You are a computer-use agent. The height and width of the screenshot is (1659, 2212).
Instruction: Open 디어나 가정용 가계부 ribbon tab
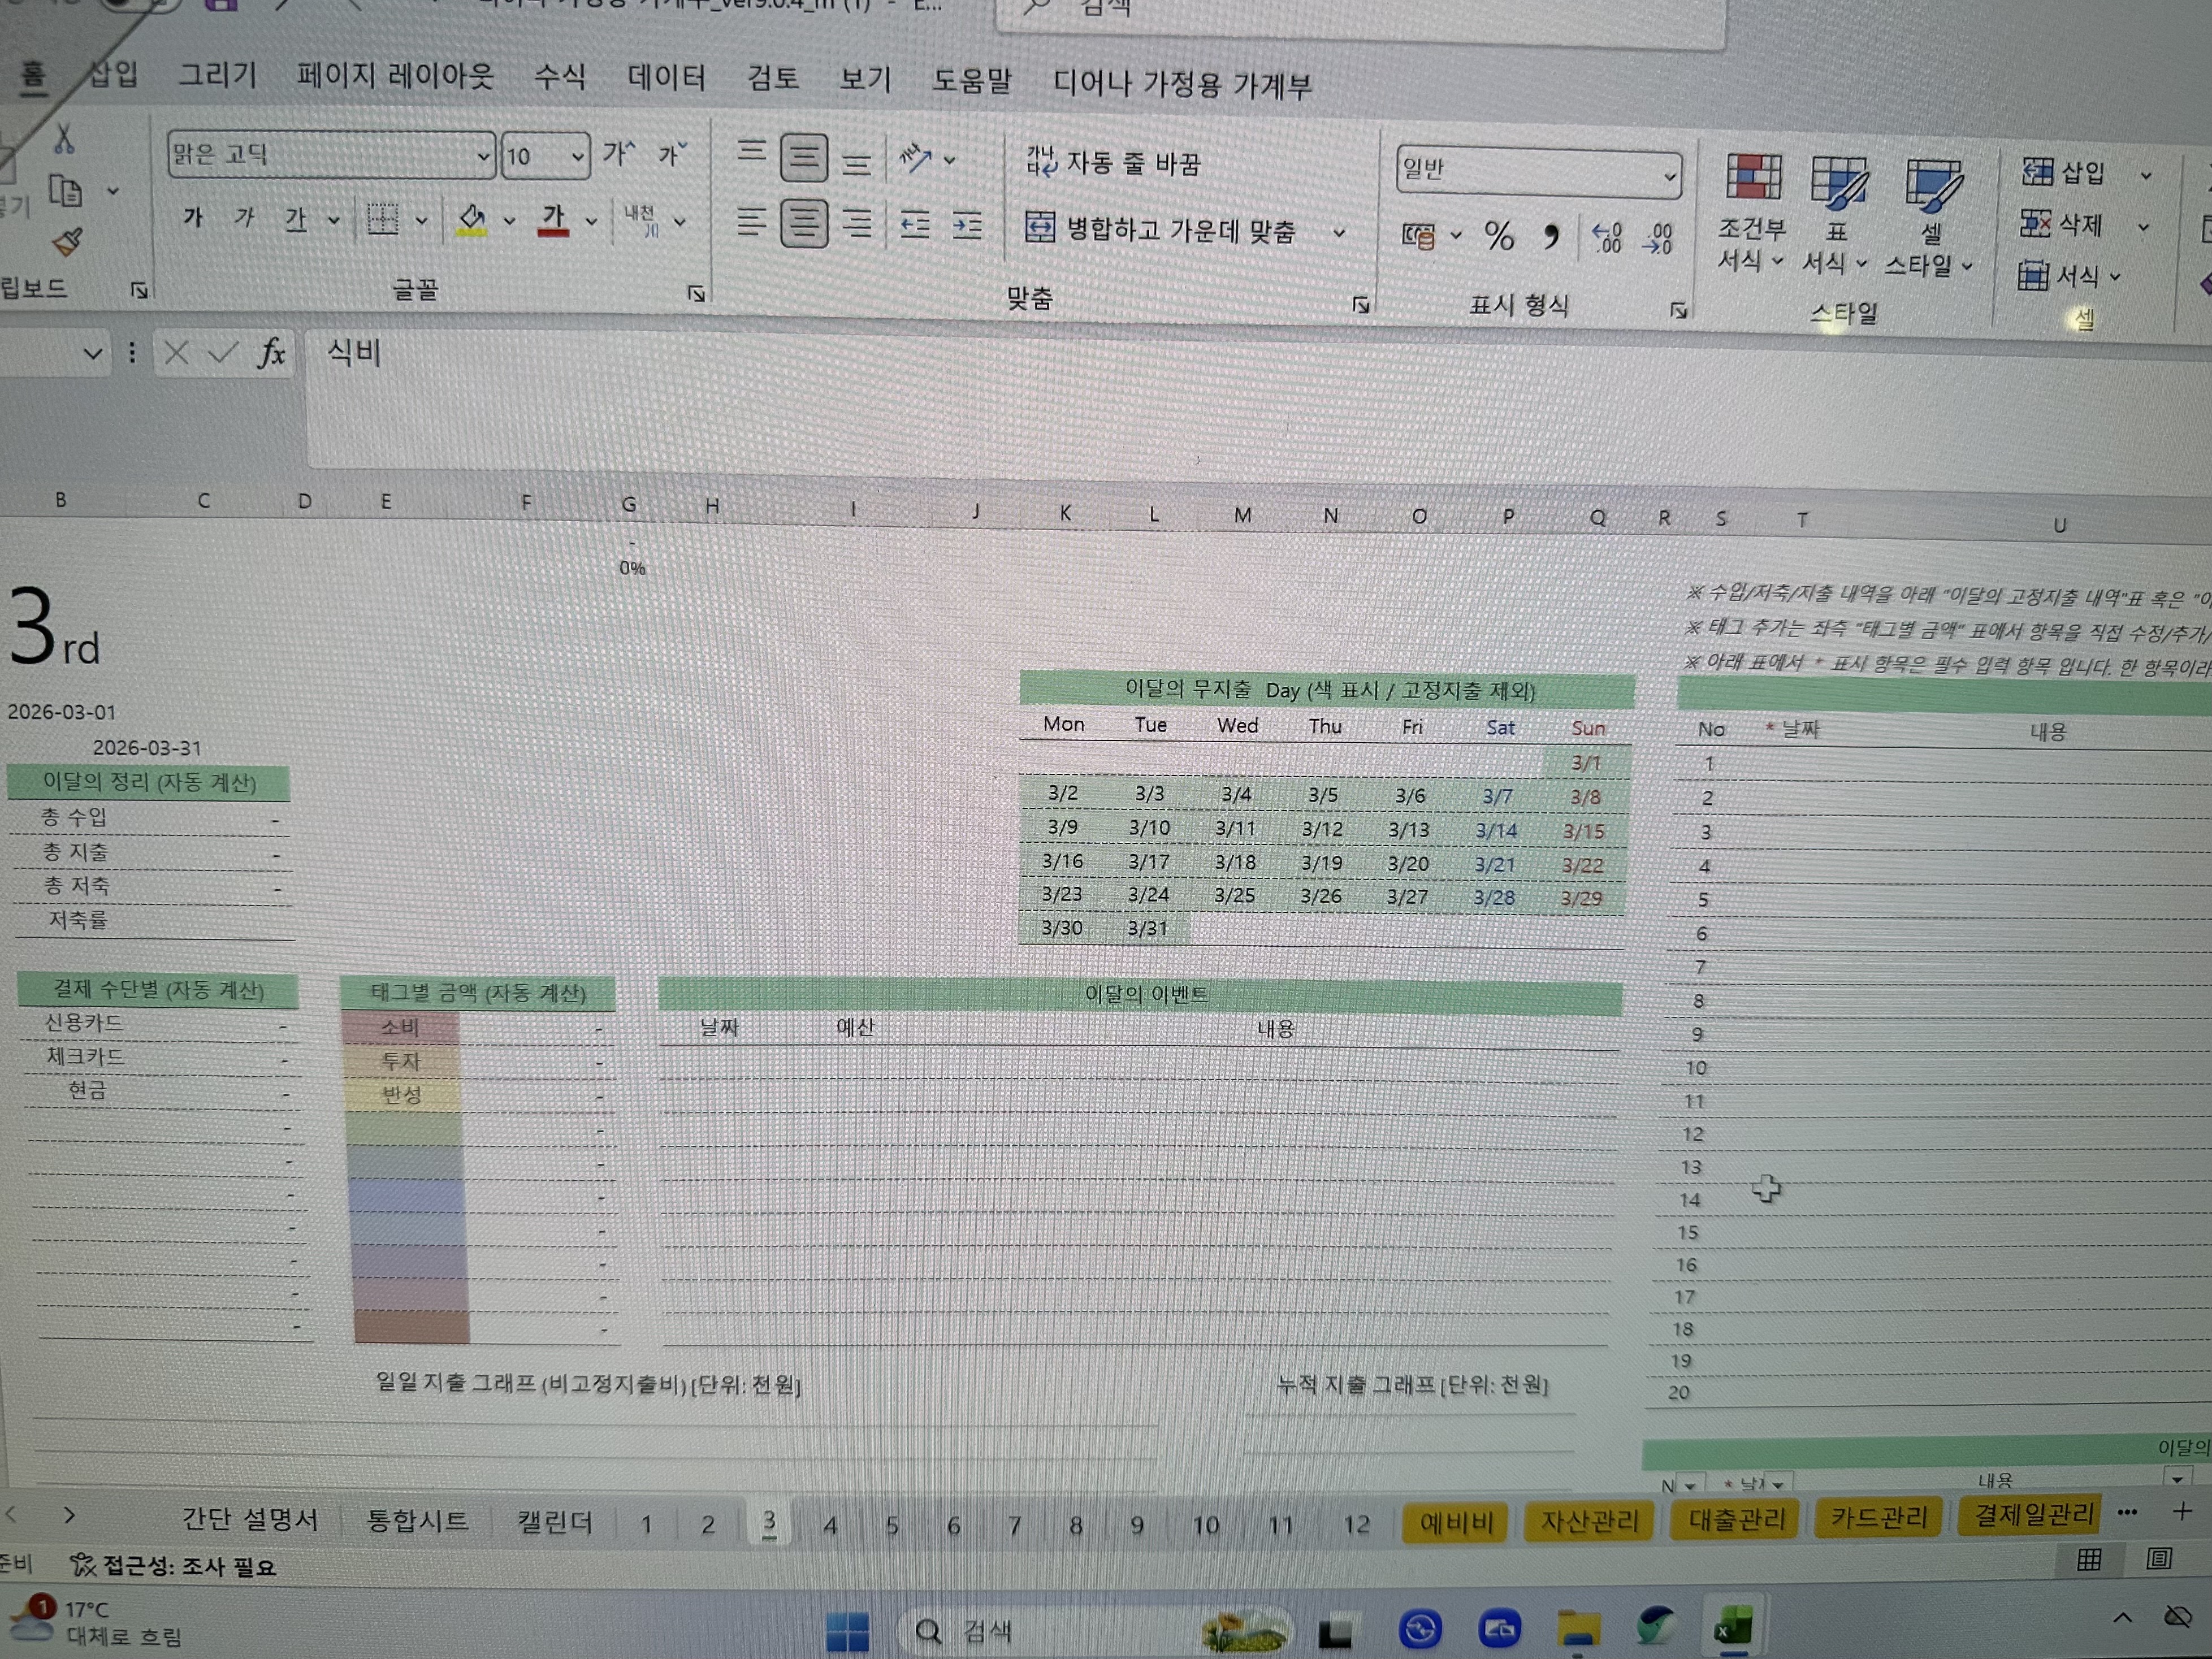pos(1182,84)
